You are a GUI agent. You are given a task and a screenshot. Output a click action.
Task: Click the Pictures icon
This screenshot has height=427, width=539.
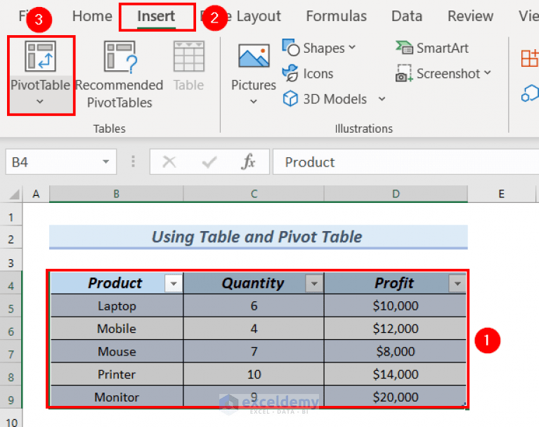coord(254,55)
